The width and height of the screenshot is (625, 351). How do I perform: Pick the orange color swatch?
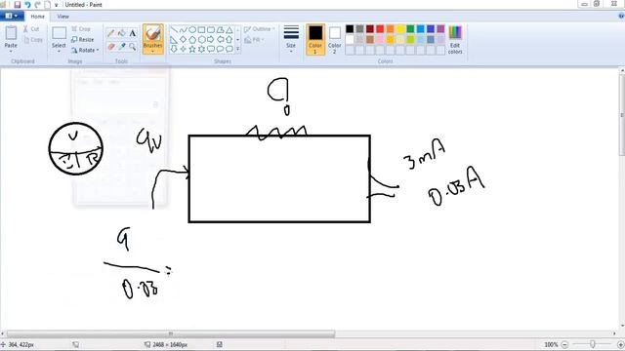click(391, 28)
